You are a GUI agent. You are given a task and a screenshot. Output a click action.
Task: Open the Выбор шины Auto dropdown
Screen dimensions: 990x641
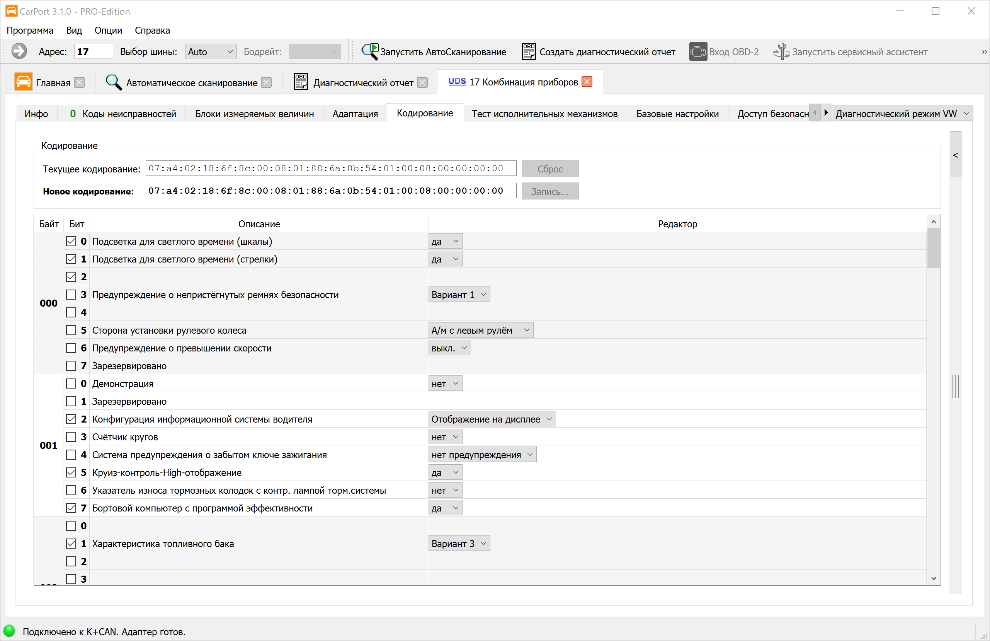click(x=211, y=52)
